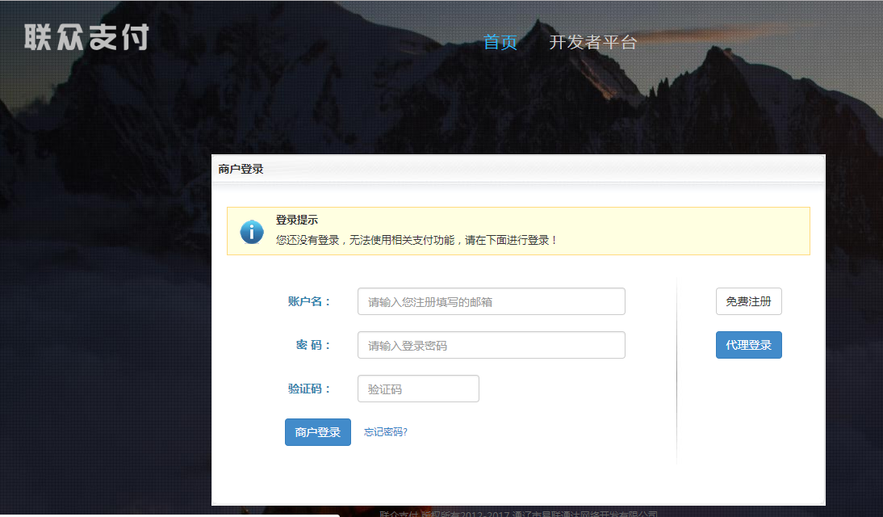Click the 您还没有登录 notice message
The width and height of the screenshot is (883, 517).
point(416,240)
